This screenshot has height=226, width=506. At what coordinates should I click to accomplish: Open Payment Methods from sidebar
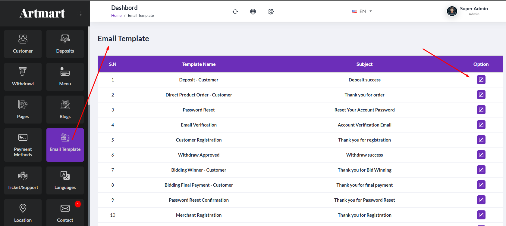[x=23, y=145]
